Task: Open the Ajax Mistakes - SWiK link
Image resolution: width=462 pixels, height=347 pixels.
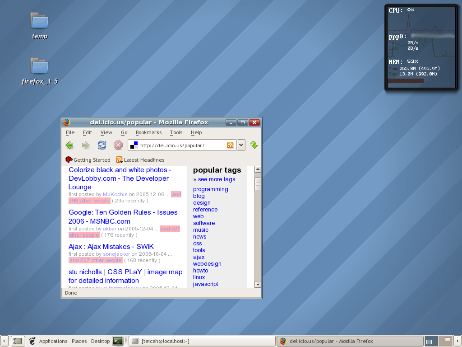Action: point(111,246)
